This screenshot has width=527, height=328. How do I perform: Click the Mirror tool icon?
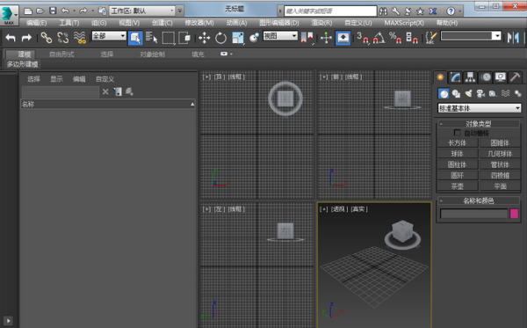pyautogui.click(x=513, y=37)
